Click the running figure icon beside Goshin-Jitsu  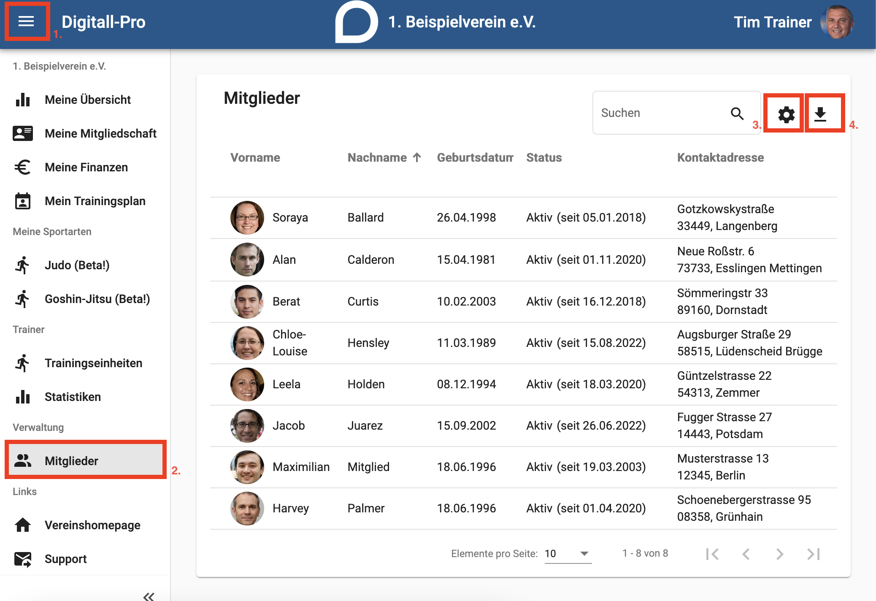pos(23,299)
